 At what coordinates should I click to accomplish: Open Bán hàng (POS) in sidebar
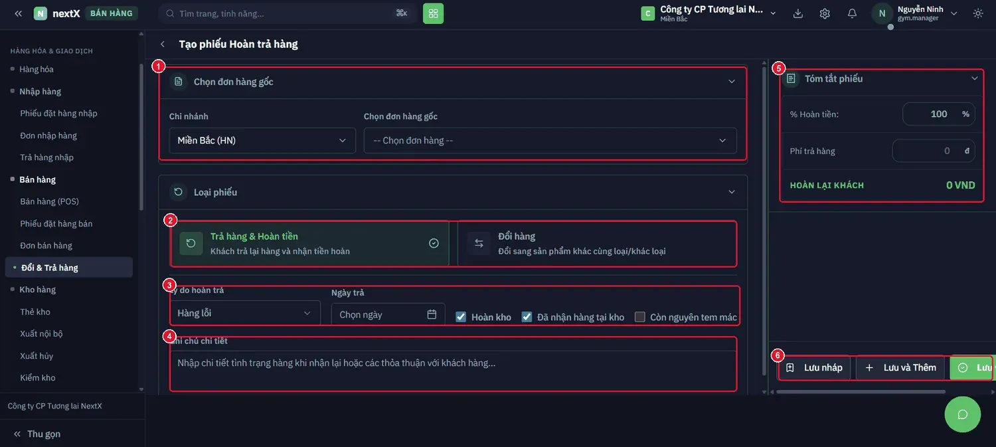coord(49,201)
